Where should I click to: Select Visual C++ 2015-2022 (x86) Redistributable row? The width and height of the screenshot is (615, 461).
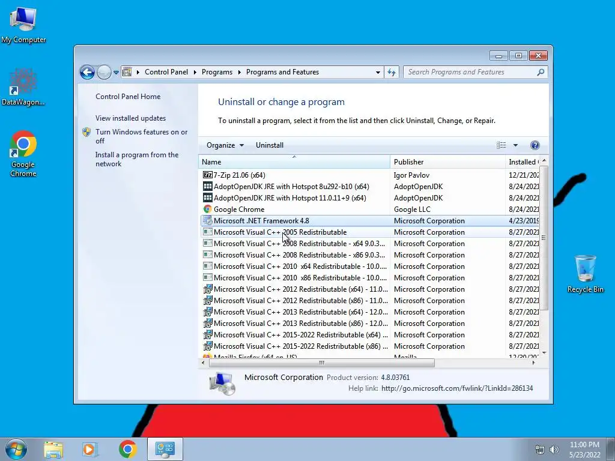point(370,346)
